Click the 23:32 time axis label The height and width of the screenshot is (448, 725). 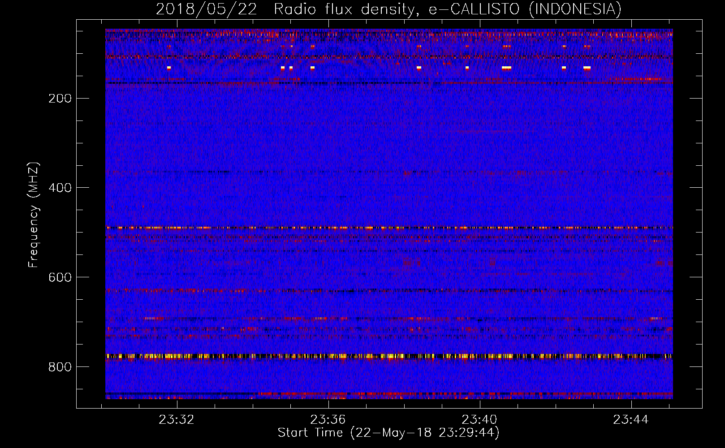coord(177,420)
